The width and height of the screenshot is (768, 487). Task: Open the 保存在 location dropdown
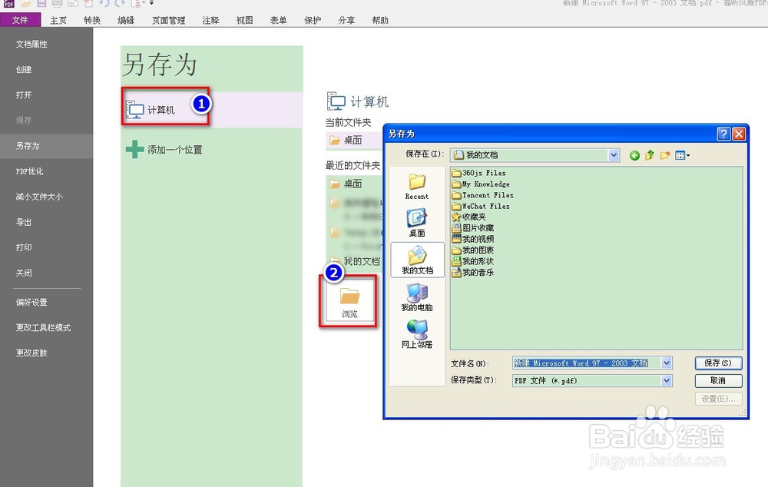(x=614, y=154)
